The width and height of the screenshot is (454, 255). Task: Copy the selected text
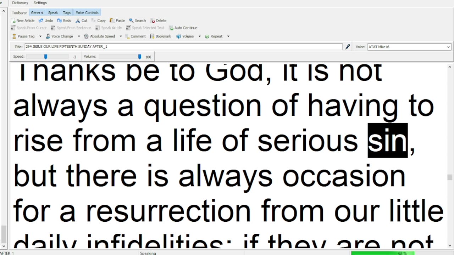[x=99, y=21]
